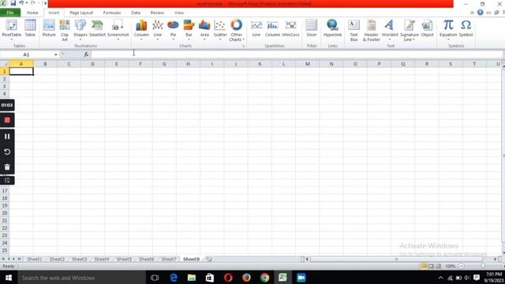Open WordArt styles gallery
Screen dimensions: 505x284
(x=390, y=30)
